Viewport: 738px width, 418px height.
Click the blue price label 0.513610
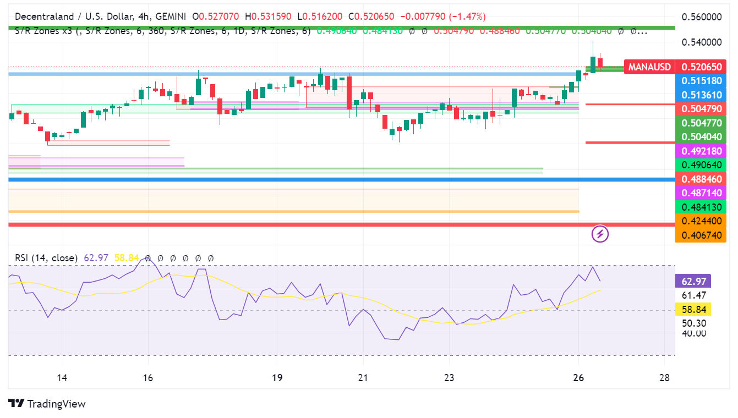[x=702, y=95]
